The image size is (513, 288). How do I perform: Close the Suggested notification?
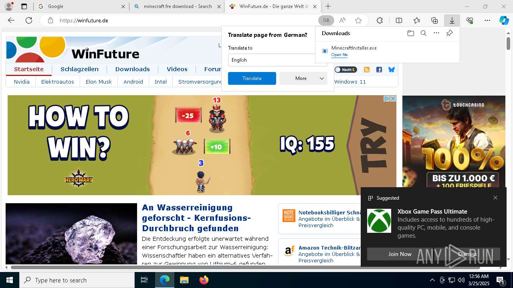(495, 198)
